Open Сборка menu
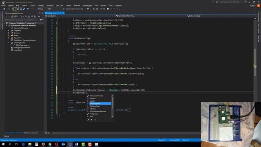The width and height of the screenshot is (261, 147). coord(33,5)
